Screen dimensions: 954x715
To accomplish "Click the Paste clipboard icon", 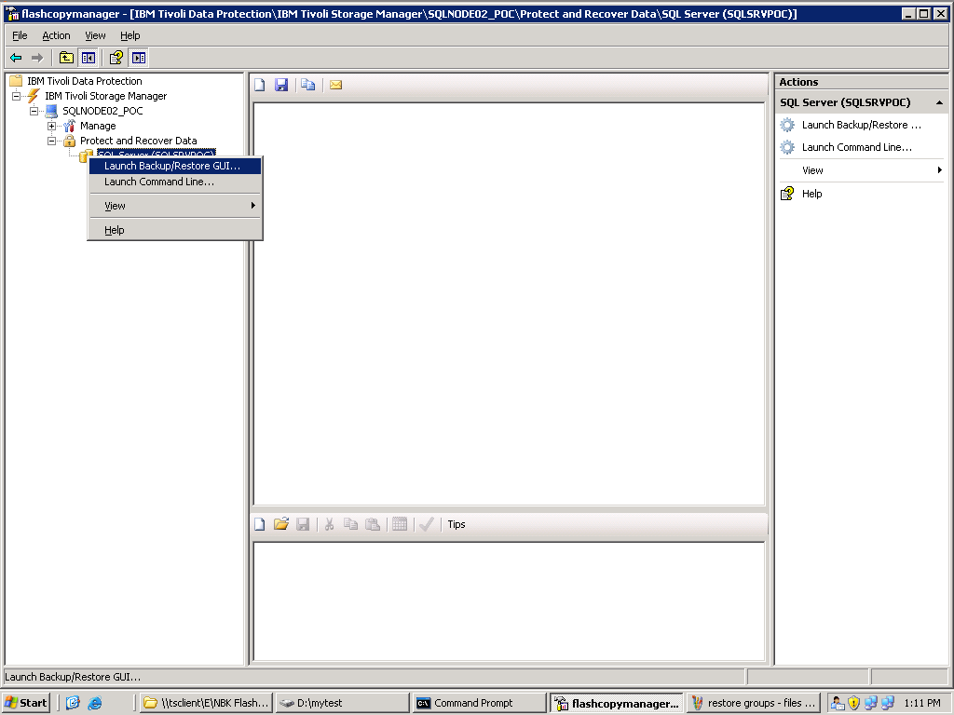I will pyautogui.click(x=373, y=524).
